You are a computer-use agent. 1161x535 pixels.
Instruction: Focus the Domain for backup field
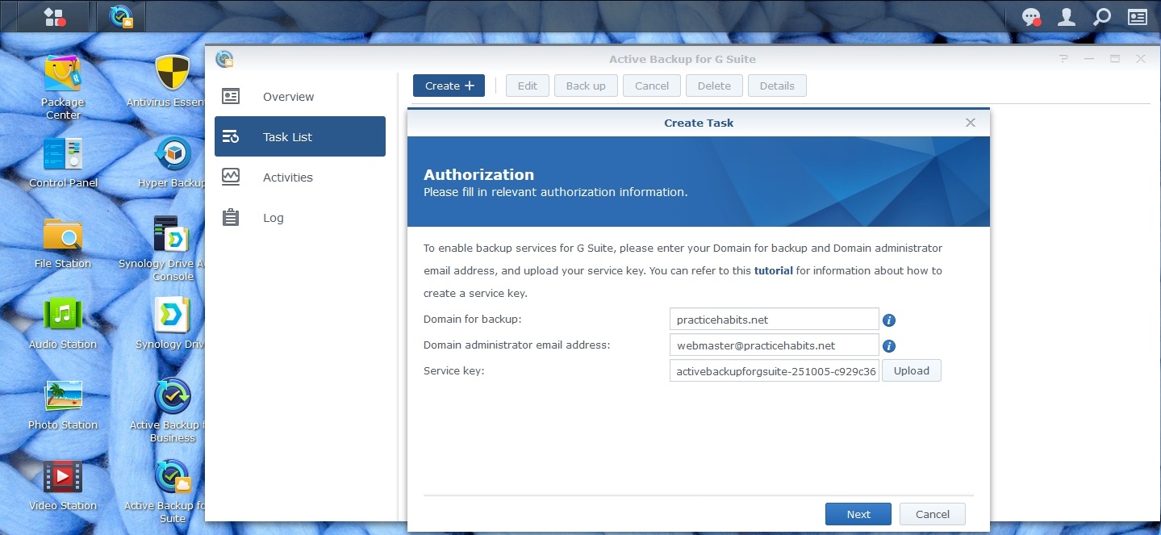click(774, 319)
